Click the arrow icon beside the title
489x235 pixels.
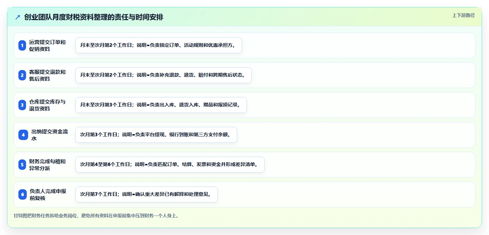pyautogui.click(x=18, y=17)
